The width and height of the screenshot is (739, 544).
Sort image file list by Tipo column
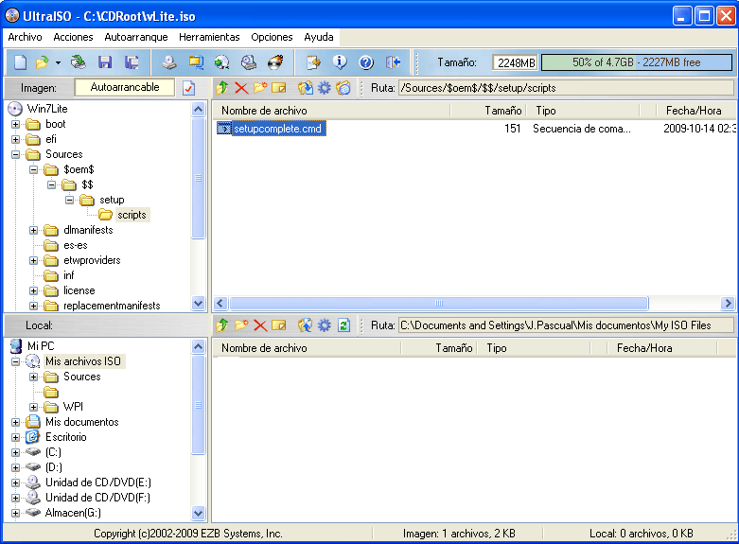pos(583,111)
